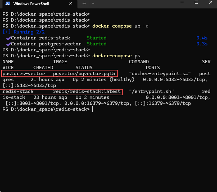Open a new terminal tab
Viewport: 217px width, 192px height.
click(84, 3)
